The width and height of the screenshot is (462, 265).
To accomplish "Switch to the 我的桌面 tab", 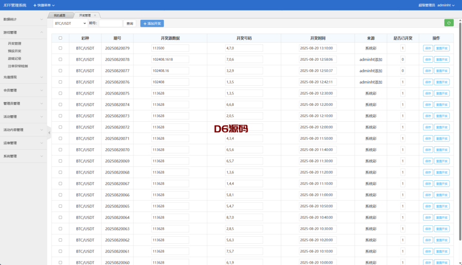I will pyautogui.click(x=60, y=15).
